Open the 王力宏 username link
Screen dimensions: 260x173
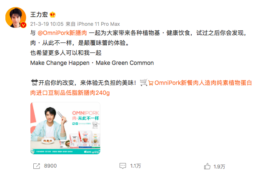[x=39, y=15]
